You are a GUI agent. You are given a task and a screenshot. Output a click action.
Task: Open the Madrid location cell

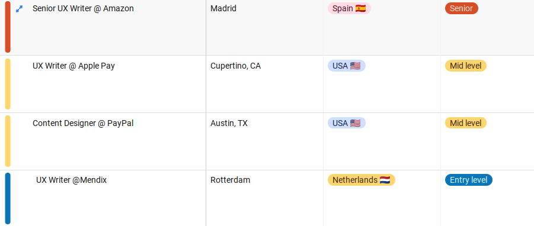[264, 27]
